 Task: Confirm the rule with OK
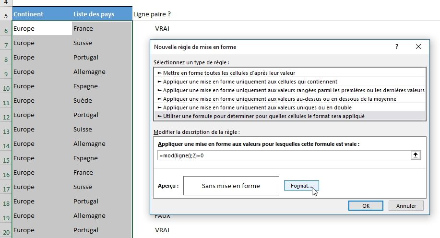tap(366, 206)
